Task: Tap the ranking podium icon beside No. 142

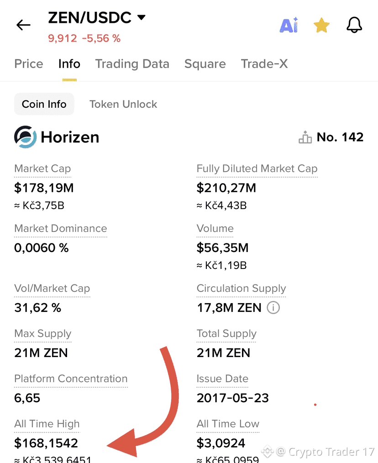Action: (x=304, y=137)
